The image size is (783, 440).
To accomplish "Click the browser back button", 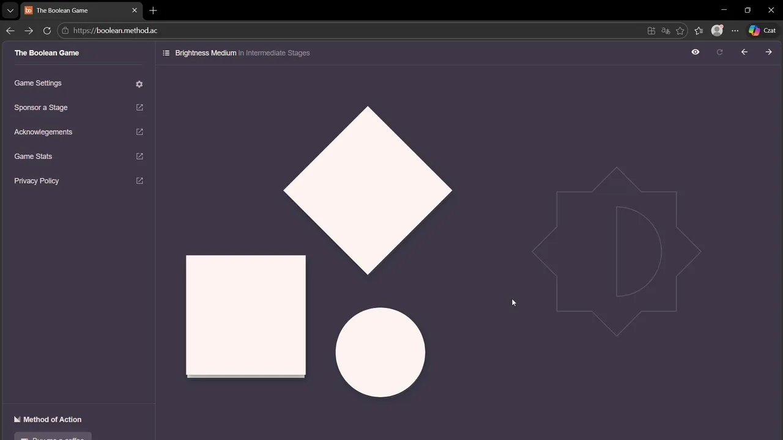I will pos(10,31).
